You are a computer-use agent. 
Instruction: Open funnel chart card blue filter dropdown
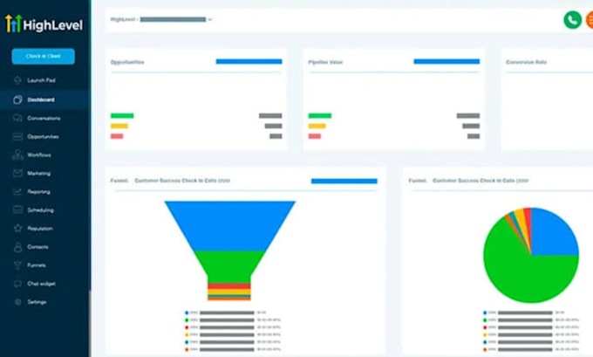[x=344, y=181]
